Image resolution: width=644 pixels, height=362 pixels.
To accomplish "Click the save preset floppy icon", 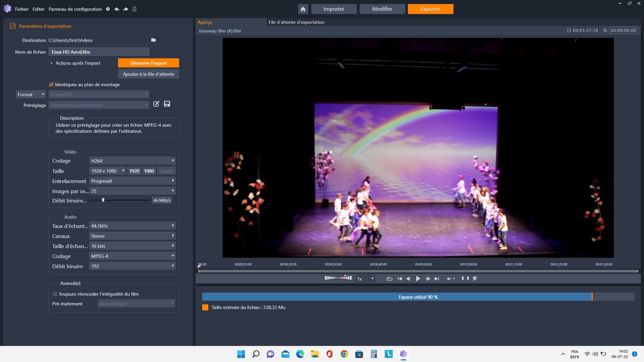I will [167, 104].
